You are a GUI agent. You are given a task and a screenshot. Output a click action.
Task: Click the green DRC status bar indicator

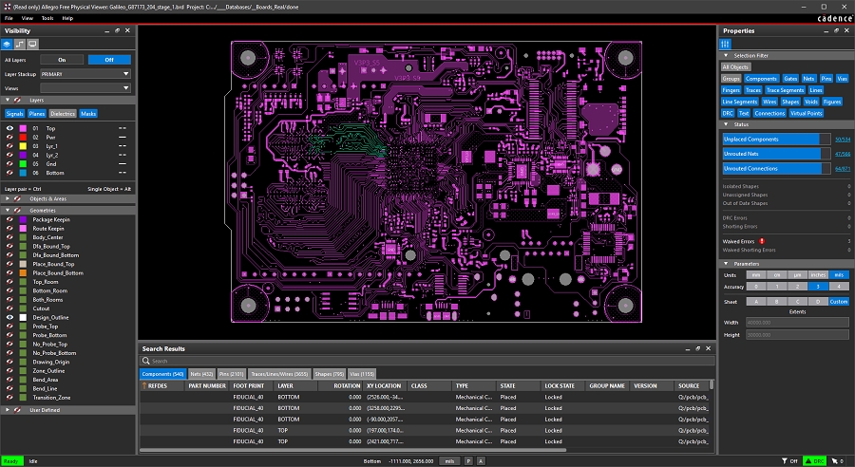(x=816, y=460)
